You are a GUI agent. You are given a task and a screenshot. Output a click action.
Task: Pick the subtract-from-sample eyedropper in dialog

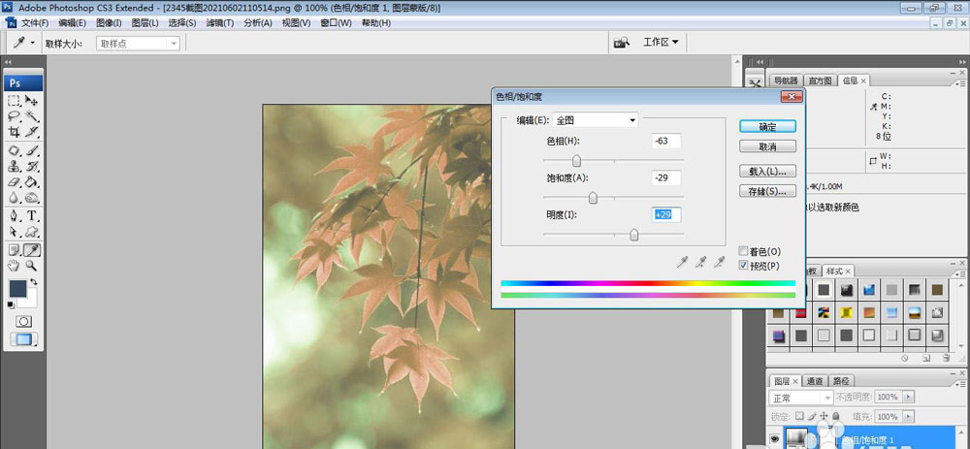pyautogui.click(x=719, y=263)
